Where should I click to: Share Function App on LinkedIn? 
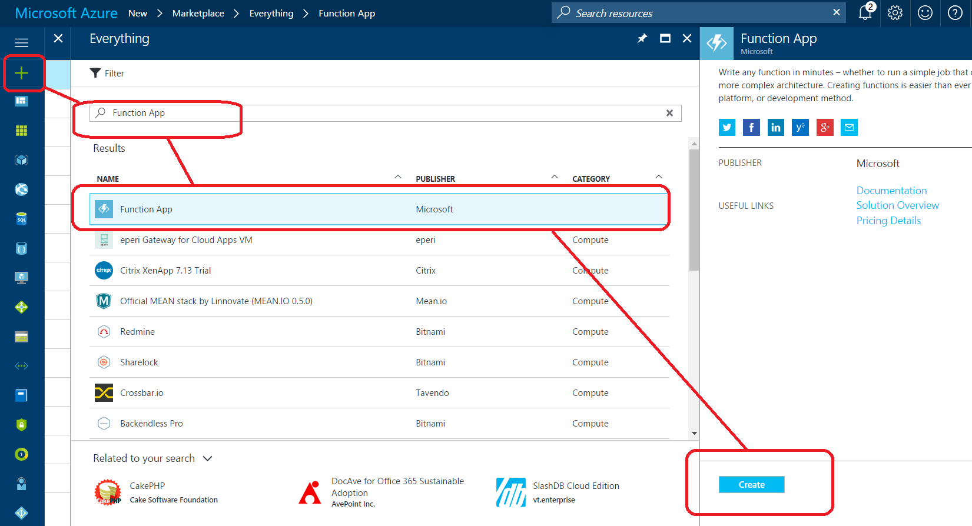pos(776,127)
